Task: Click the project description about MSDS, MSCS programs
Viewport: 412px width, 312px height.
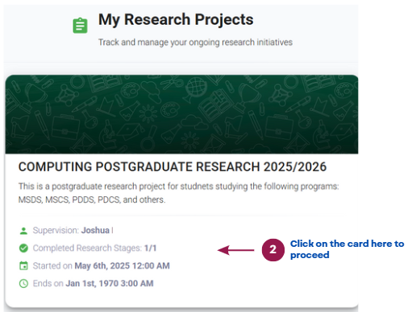Action: click(x=178, y=193)
